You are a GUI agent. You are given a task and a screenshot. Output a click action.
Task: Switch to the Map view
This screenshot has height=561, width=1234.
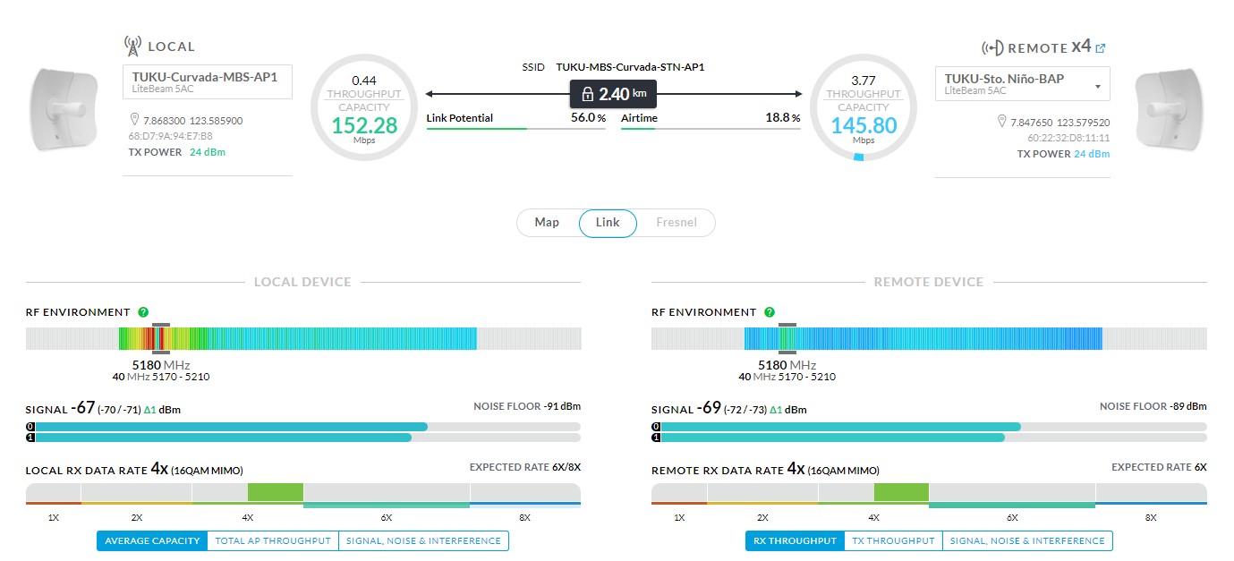(547, 223)
